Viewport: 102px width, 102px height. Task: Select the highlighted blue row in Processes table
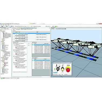click(31, 33)
